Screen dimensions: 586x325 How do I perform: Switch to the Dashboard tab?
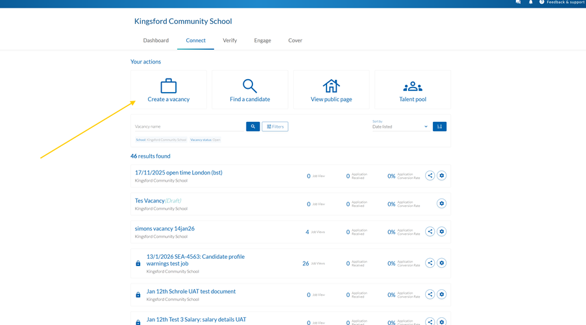click(156, 40)
